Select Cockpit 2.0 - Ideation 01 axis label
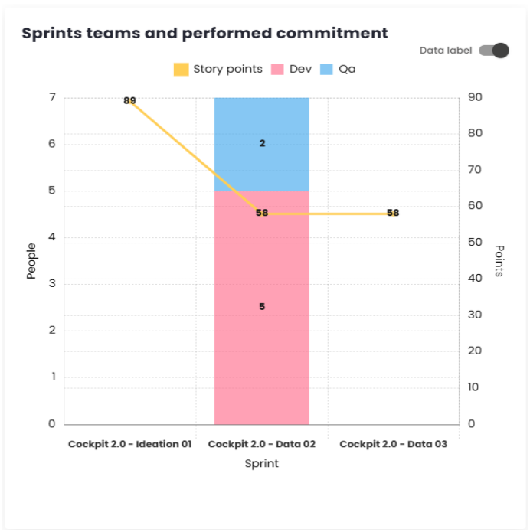 (129, 444)
